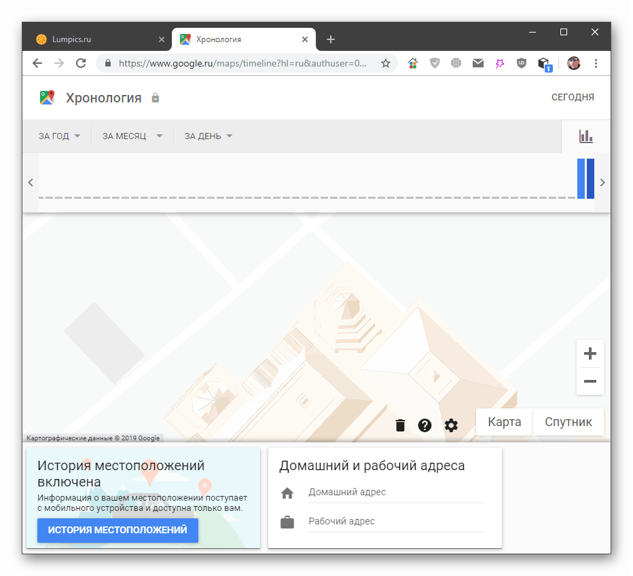Open the Chrome menu with three dots
Viewport: 633px width, 576px height.
[x=596, y=63]
